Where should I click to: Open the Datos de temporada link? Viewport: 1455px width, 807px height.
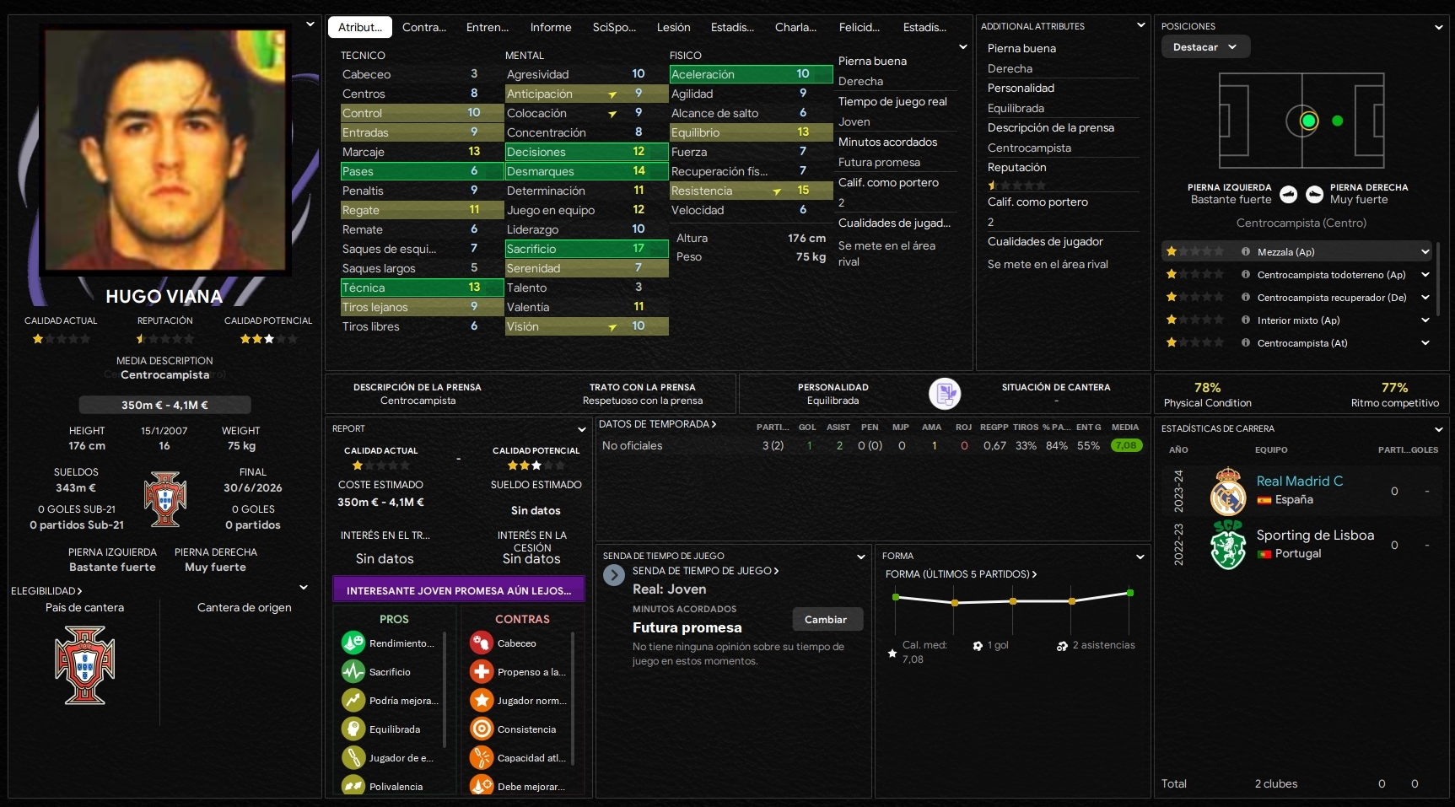[x=658, y=424]
